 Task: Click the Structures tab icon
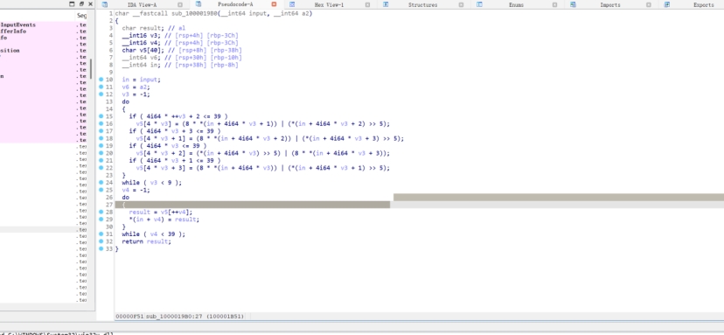(386, 4)
